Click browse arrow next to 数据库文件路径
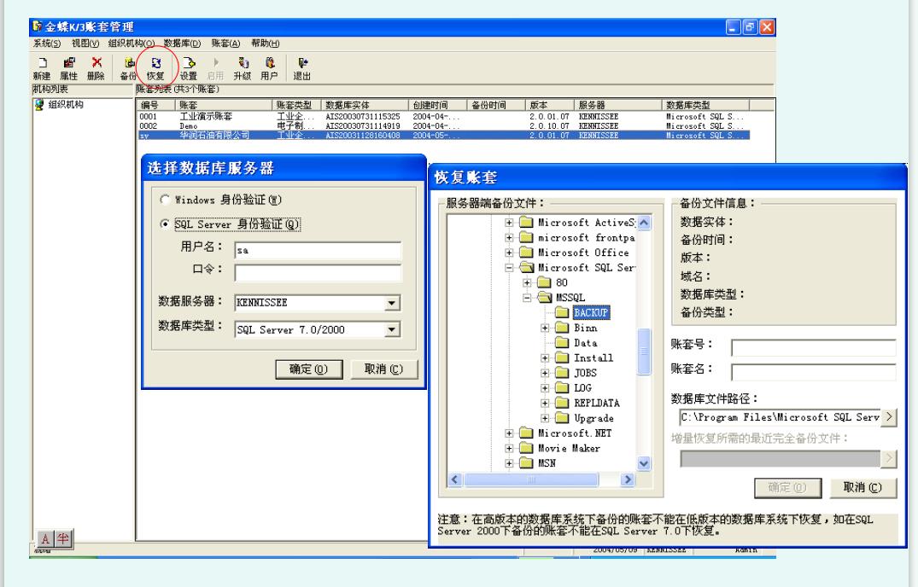 pos(889,417)
